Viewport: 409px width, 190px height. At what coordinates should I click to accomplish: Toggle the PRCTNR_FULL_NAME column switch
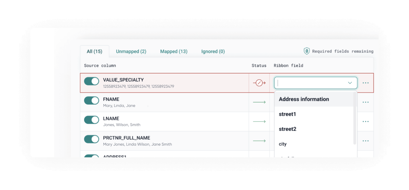coord(92,139)
